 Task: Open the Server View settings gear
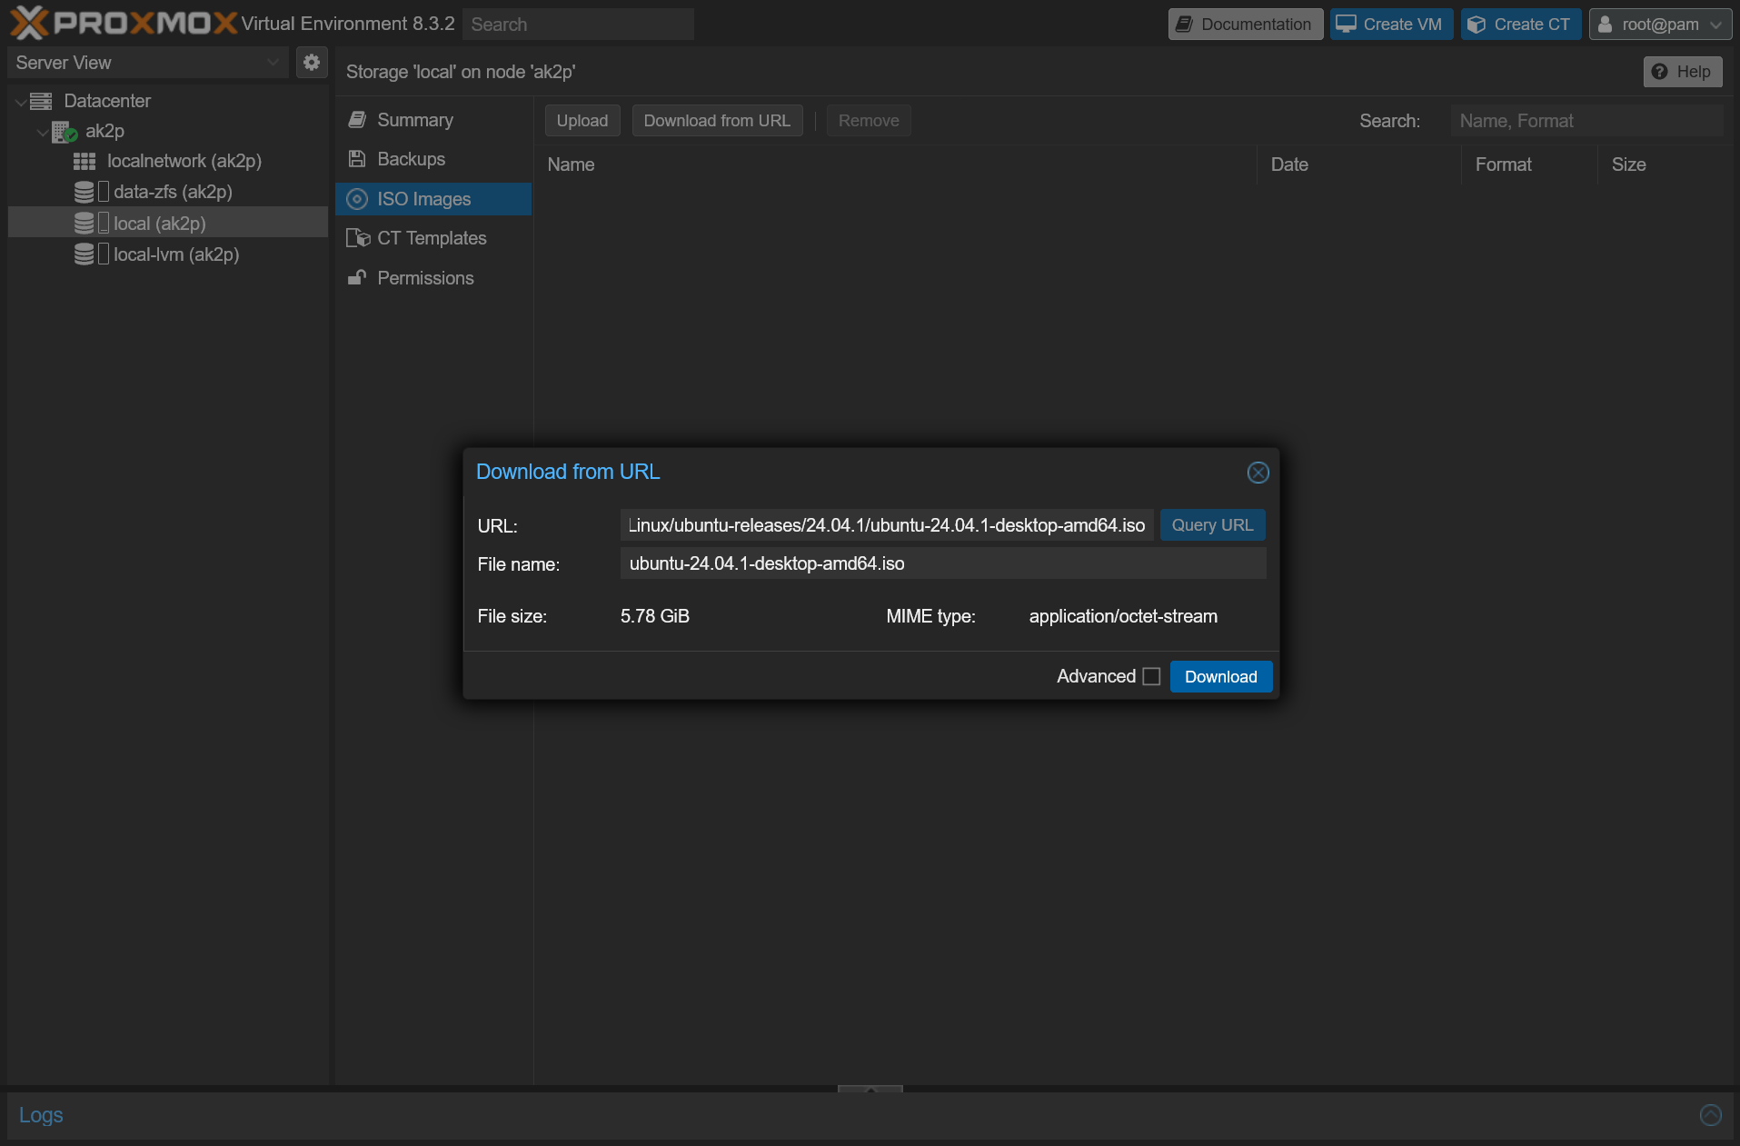[312, 62]
